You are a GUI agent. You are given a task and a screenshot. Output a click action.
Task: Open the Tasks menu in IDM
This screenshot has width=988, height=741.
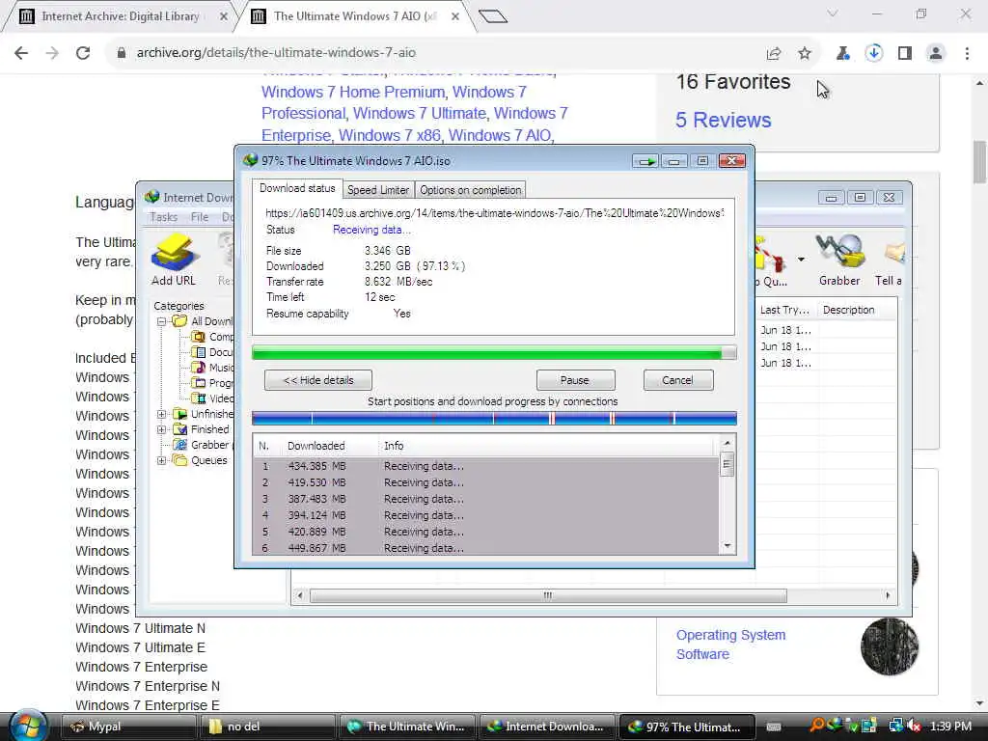click(164, 217)
